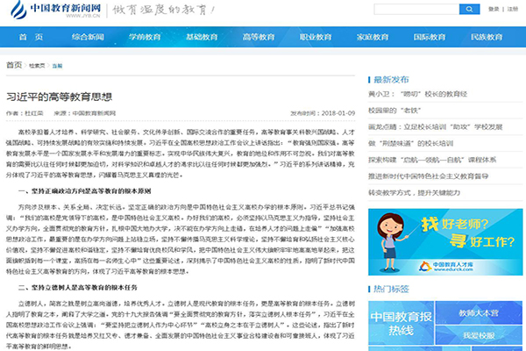This screenshot has height=351, width=526.
Task: Click the 注册 register link
Action: [x=507, y=9]
